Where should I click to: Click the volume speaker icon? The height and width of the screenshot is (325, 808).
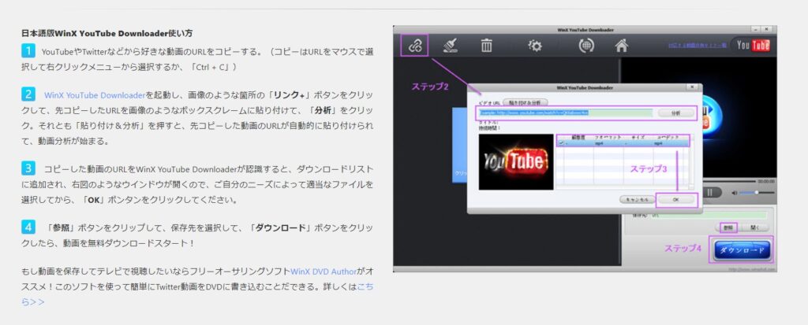(735, 192)
